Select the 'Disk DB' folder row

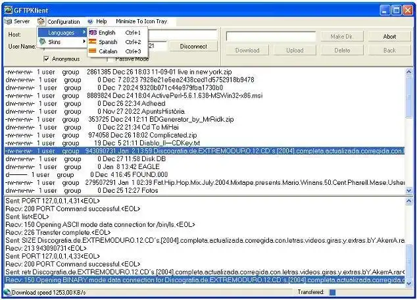(205, 159)
